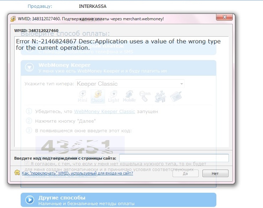263x208 pixels.
Task: Expand the "Другие способы" payment section
Action: coord(30,200)
